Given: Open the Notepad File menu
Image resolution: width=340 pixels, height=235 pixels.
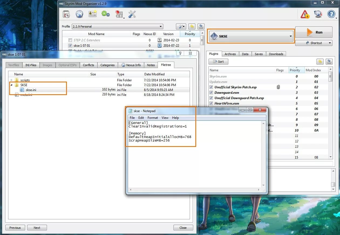Looking at the screenshot, I should [132, 118].
